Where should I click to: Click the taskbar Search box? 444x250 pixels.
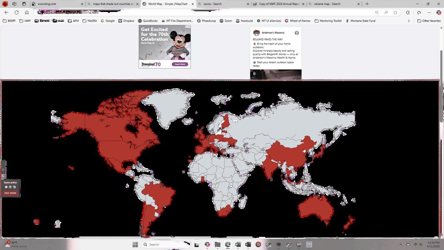(x=166, y=244)
